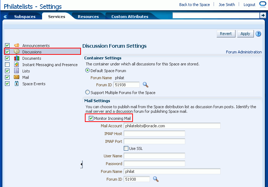
Task: Uncheck the Mail service checkbox
Action: click(7, 77)
